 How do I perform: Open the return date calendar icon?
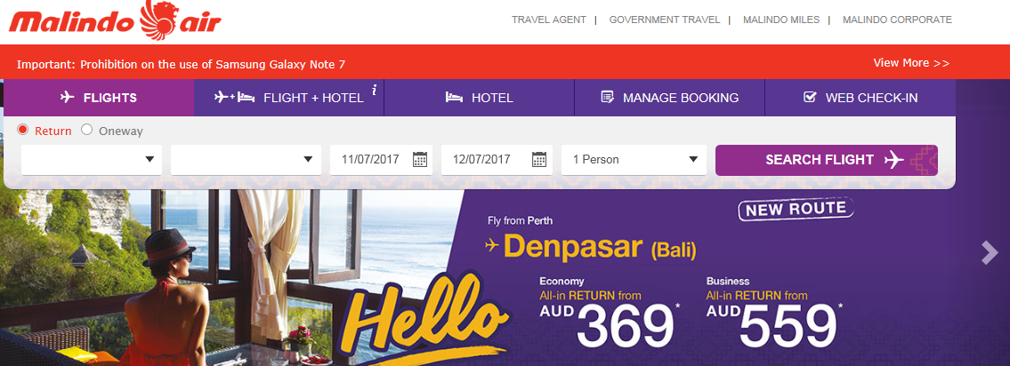[x=539, y=160]
